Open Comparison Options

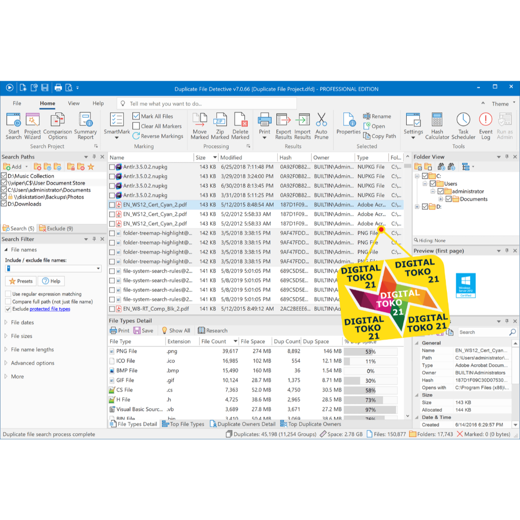57,120
